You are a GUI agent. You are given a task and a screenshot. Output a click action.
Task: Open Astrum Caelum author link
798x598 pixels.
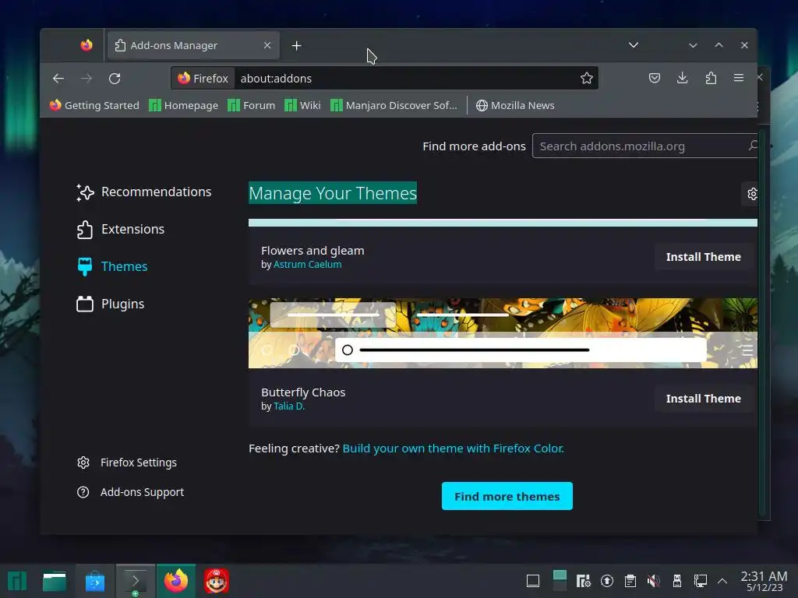click(x=307, y=265)
